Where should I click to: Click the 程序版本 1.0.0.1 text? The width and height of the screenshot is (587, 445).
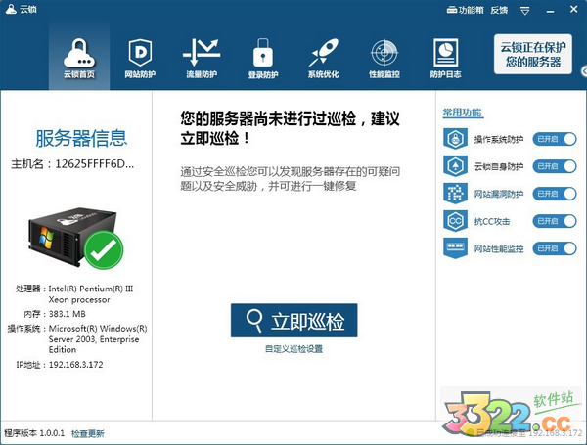(34, 433)
